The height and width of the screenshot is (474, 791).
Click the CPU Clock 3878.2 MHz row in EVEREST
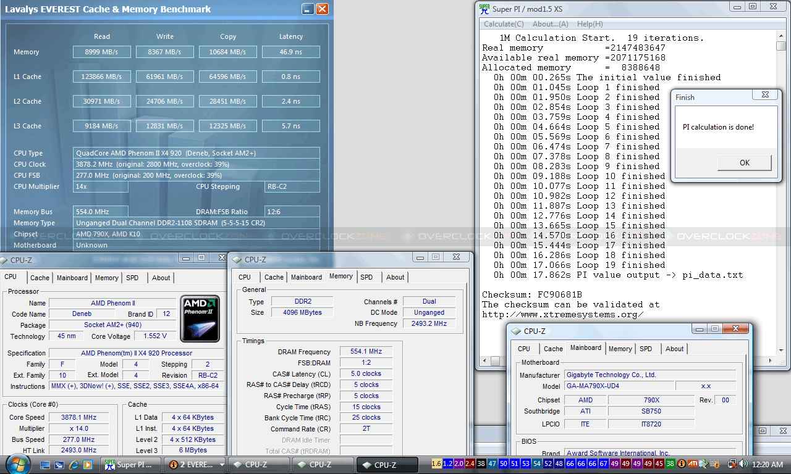click(x=197, y=164)
